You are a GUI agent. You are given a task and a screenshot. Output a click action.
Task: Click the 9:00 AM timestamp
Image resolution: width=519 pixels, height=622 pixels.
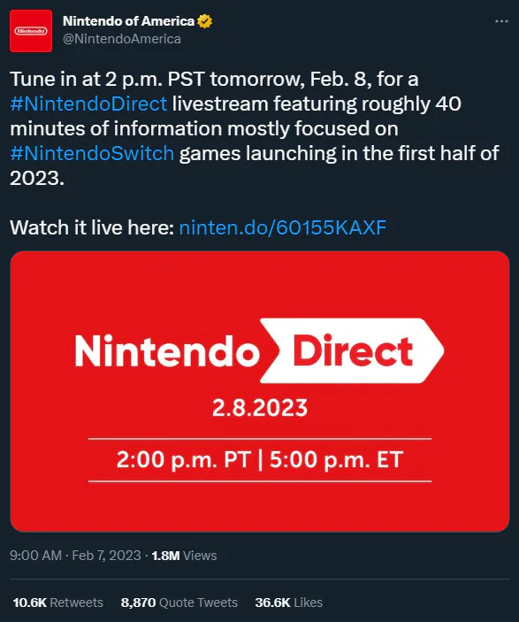[35, 556]
